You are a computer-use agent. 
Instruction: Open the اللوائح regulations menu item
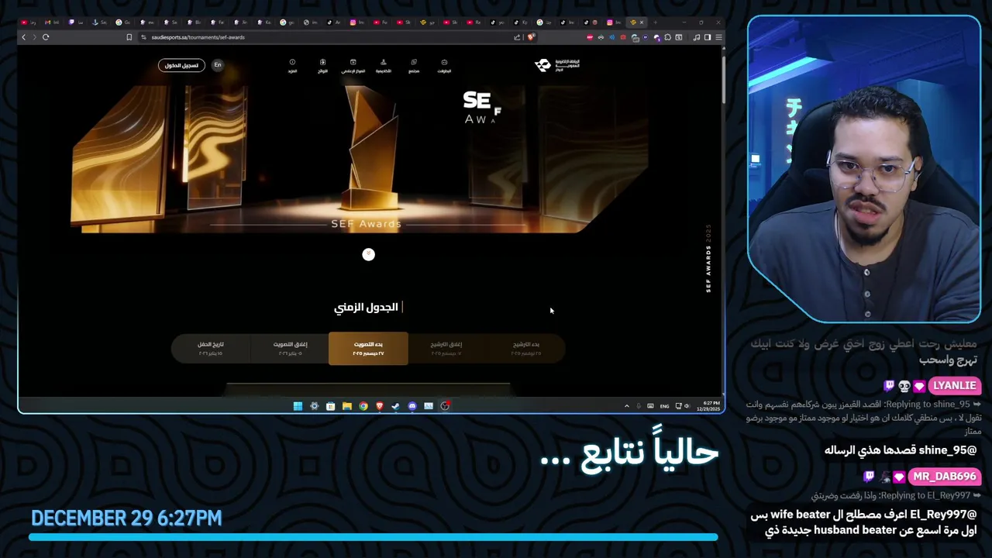(323, 66)
